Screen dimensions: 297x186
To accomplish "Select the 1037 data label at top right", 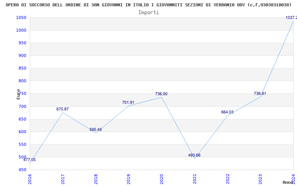I will pyautogui.click(x=291, y=17).
